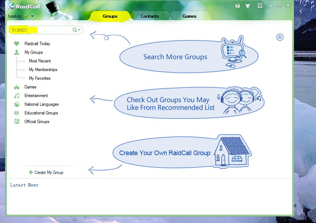The height and width of the screenshot is (223, 316).
Task: Click the Official Groups RaidCall icon
Action: (17, 122)
